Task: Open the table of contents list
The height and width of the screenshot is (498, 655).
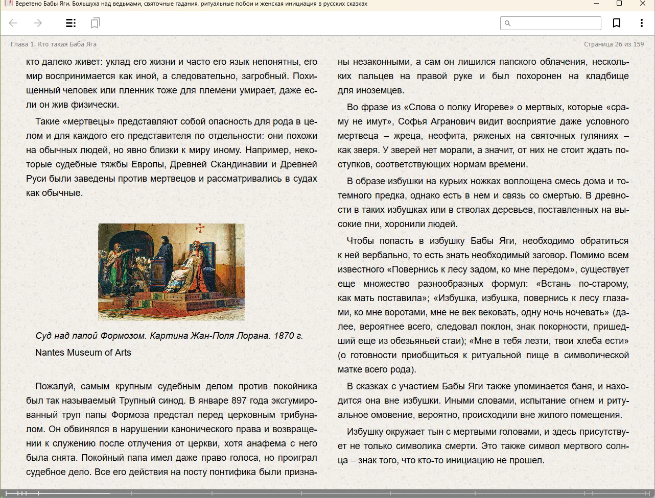Action: click(71, 23)
